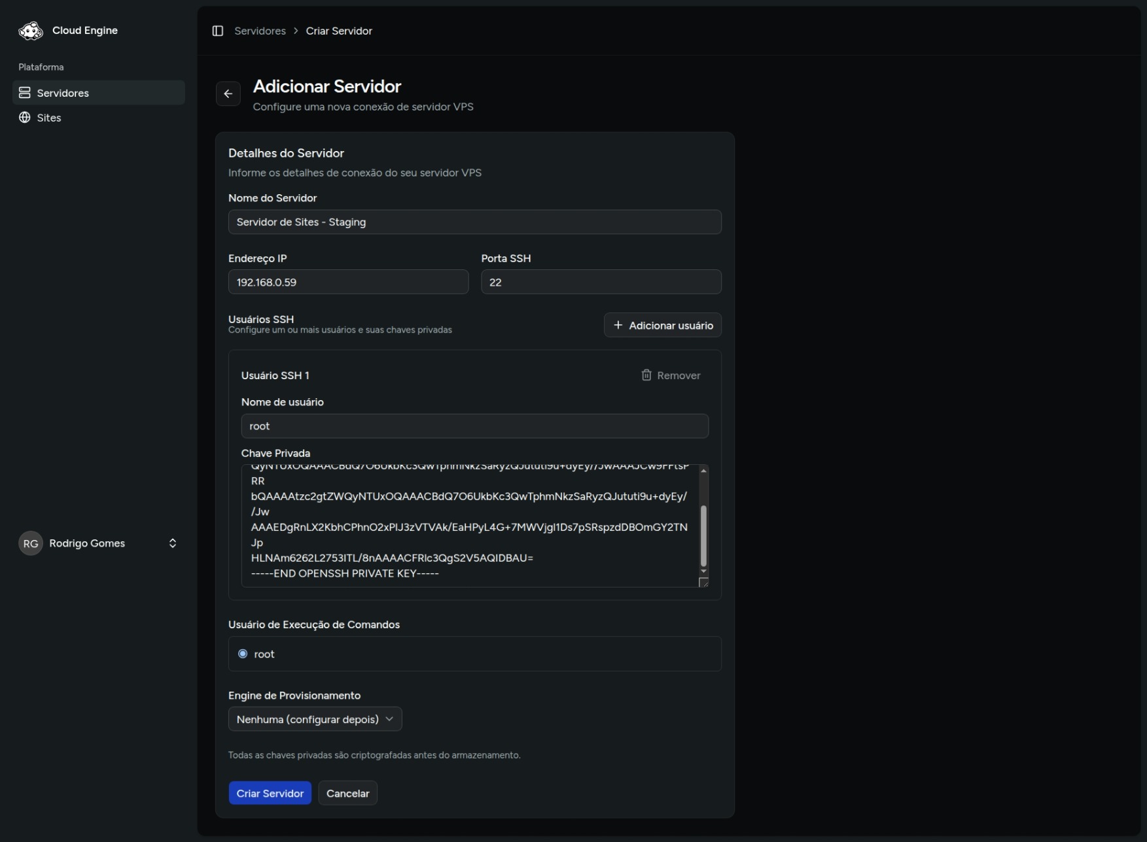
Task: Expand the Rodrigo Gomes account switcher
Action: click(x=173, y=543)
